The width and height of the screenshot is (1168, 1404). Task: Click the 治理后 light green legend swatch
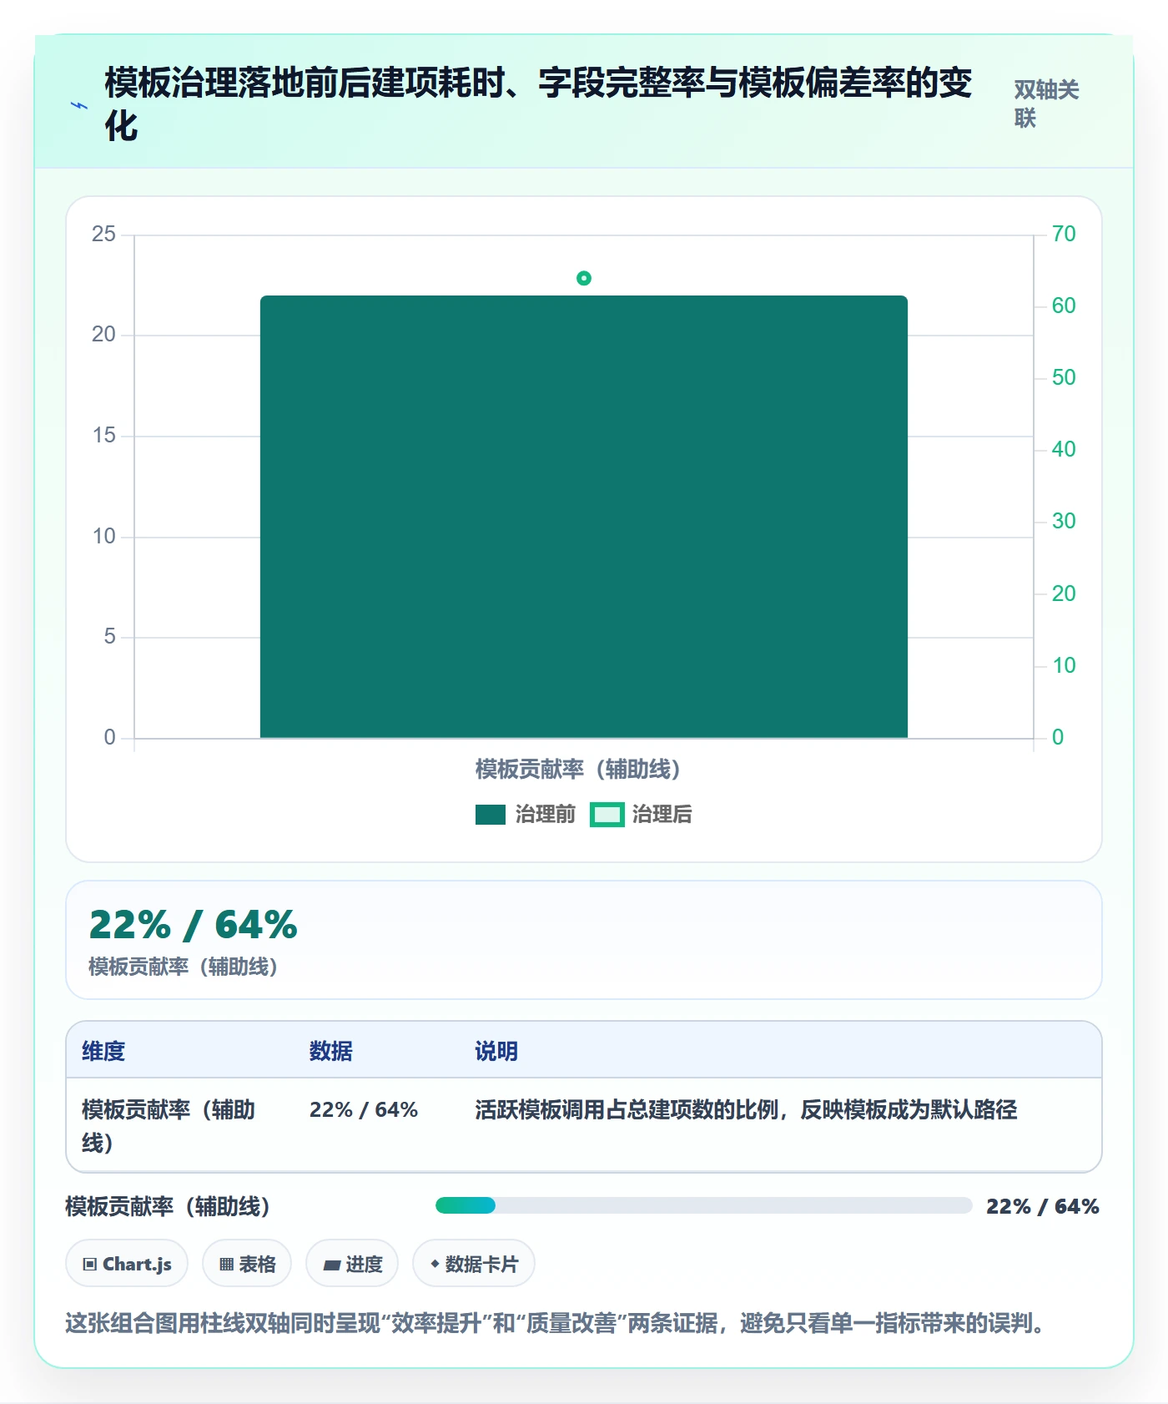point(607,815)
